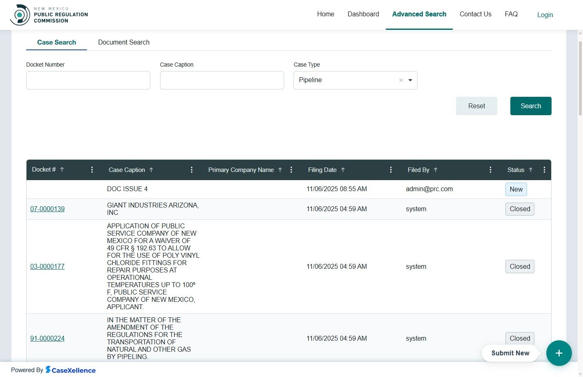Open docket 91-0000224
Image resolution: width=583 pixels, height=377 pixels.
coord(47,339)
